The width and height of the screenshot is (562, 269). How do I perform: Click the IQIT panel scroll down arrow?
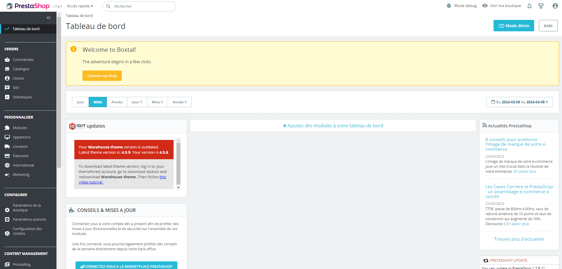tap(179, 188)
